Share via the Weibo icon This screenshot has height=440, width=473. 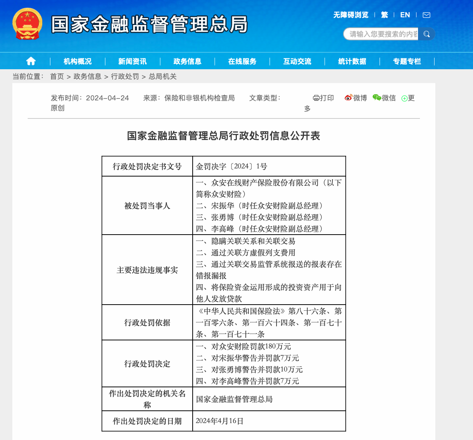click(348, 98)
